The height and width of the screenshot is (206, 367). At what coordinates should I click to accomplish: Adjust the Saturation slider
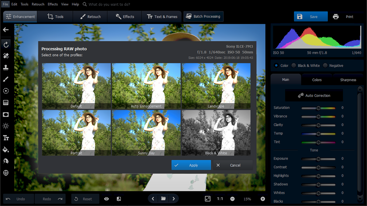click(318, 108)
